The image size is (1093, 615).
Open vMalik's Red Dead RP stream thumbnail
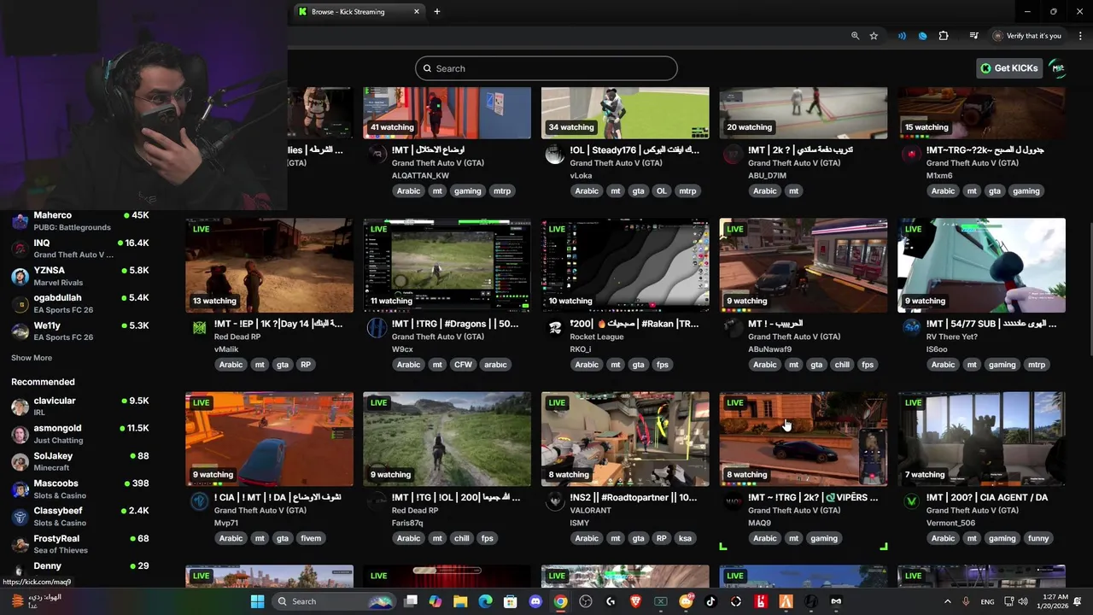(x=269, y=265)
